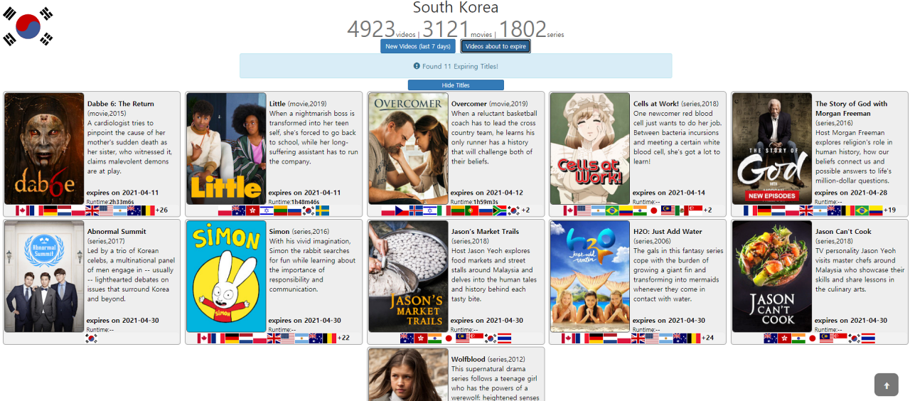910x401 pixels.
Task: Click the Cells at Work! title
Action: [x=656, y=104]
